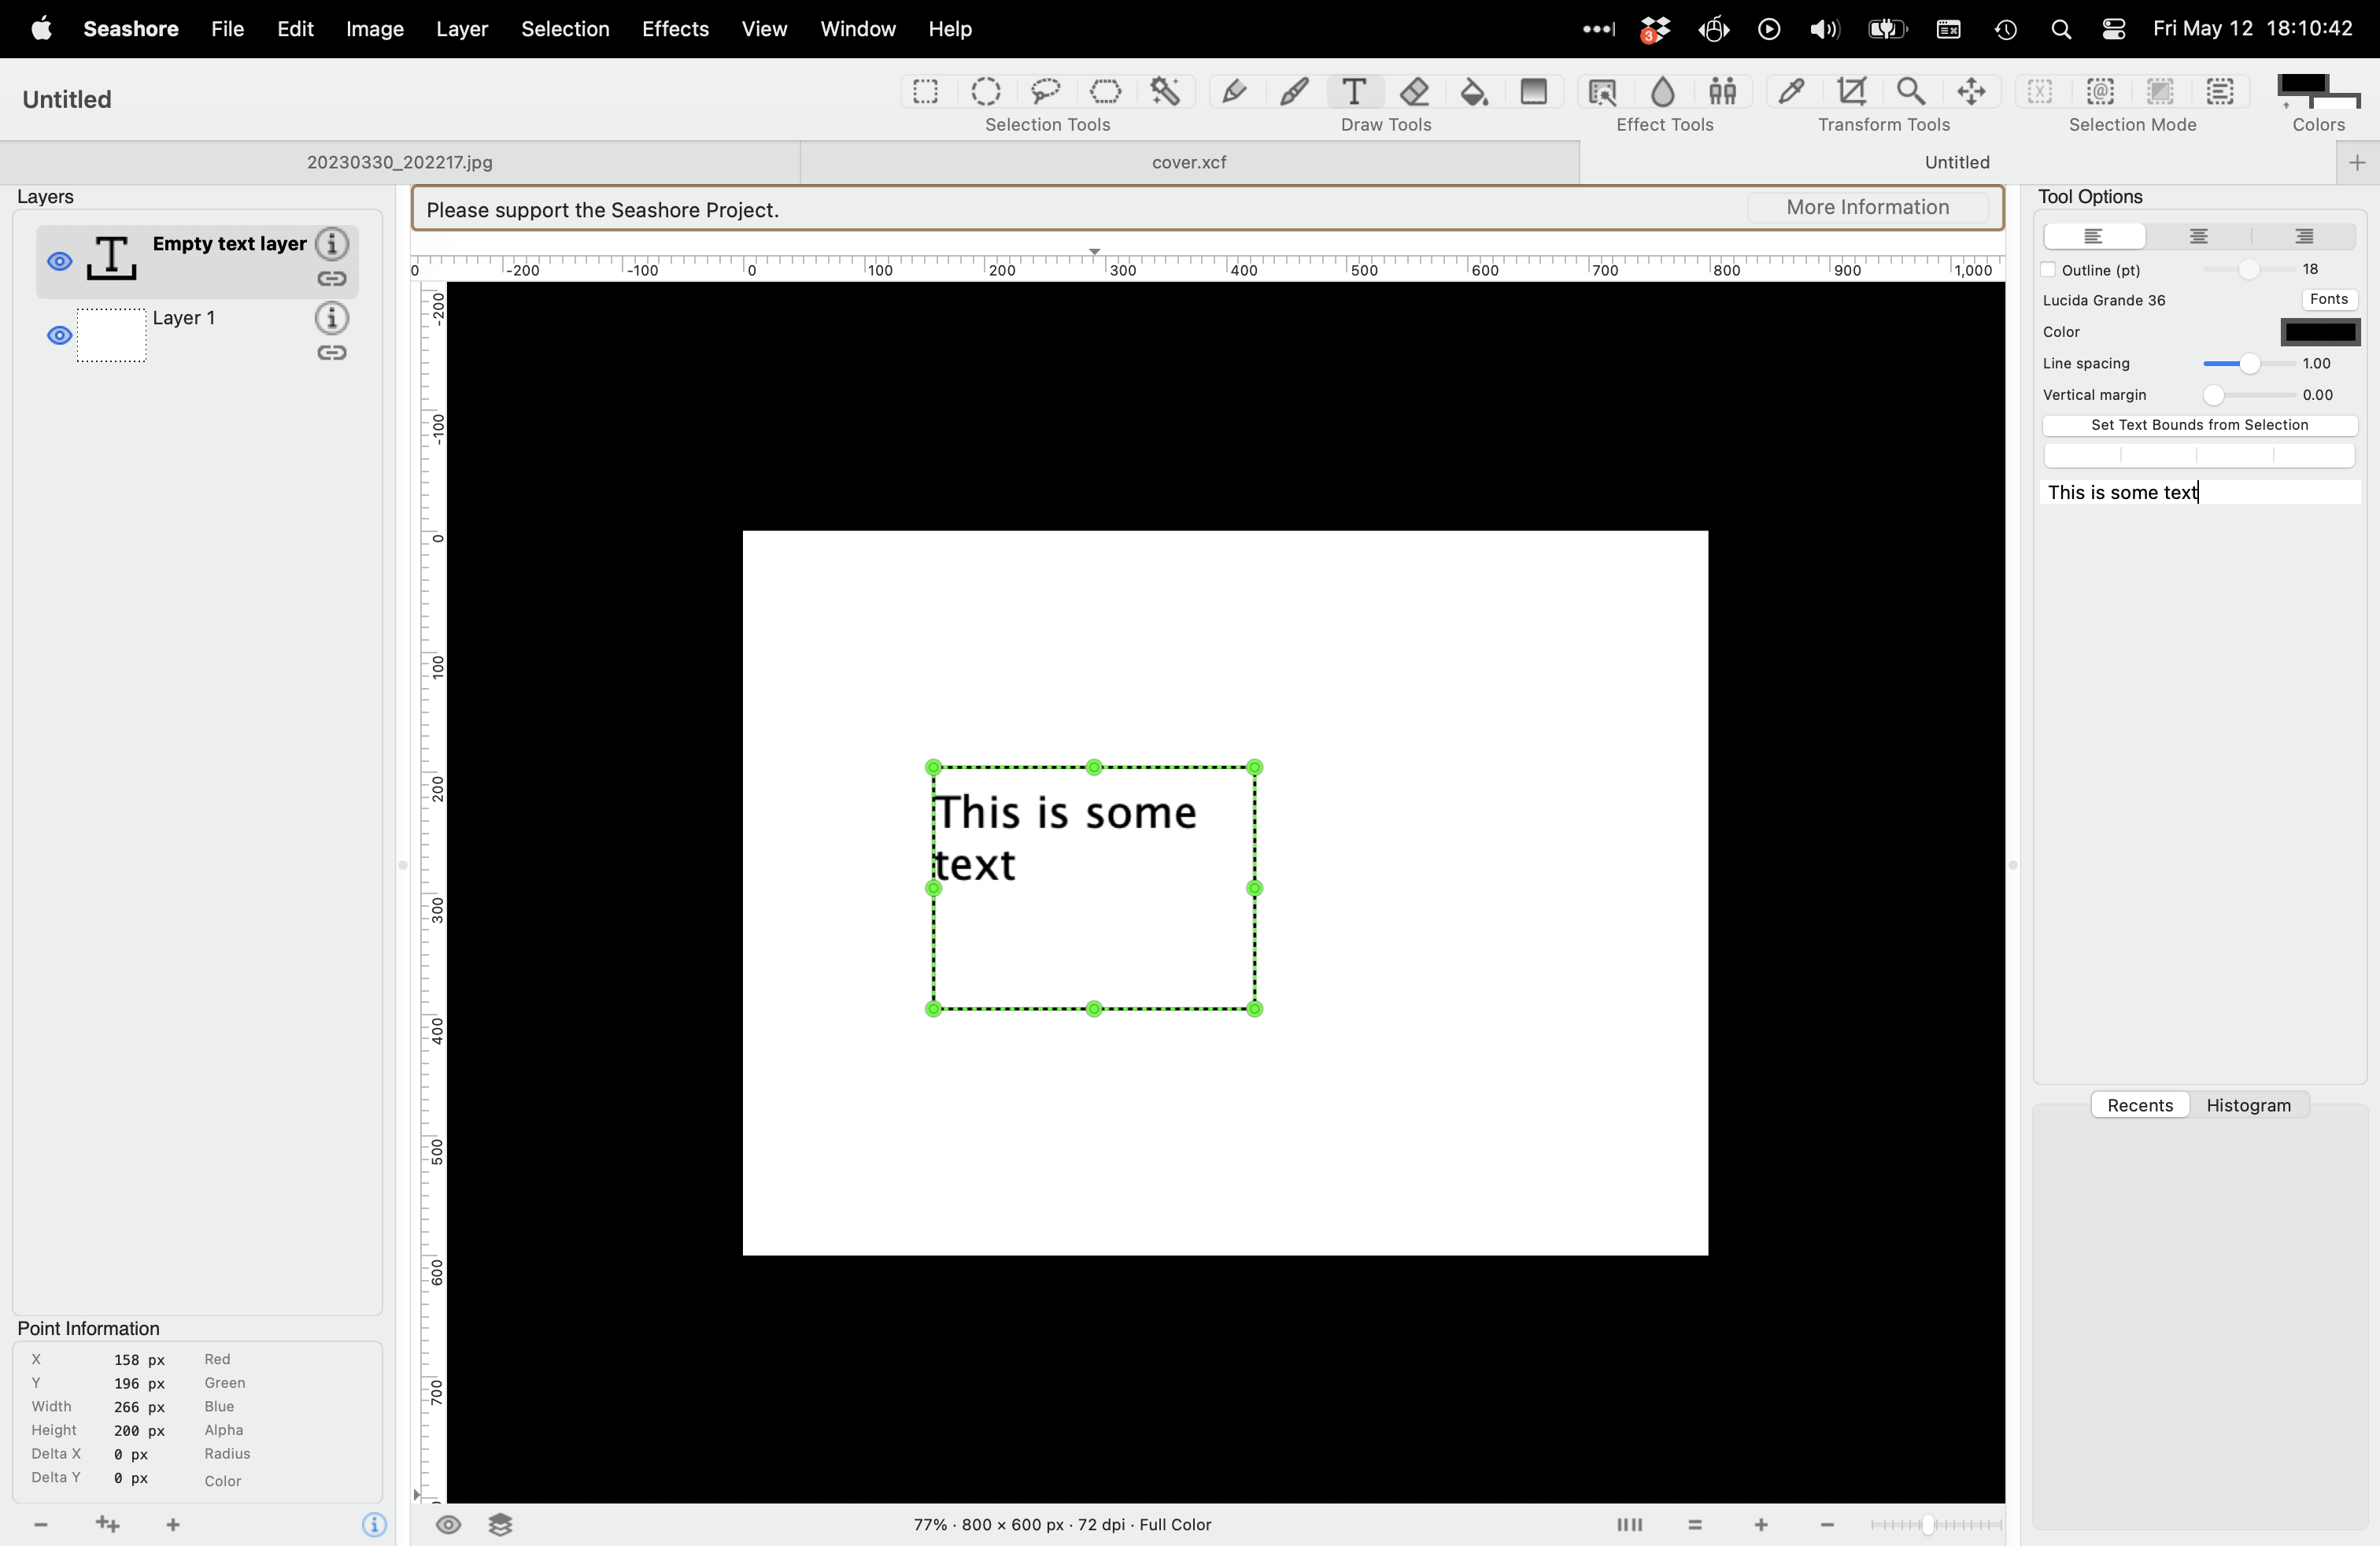Image resolution: width=2380 pixels, height=1546 pixels.
Task: Select center text alignment
Action: (2198, 236)
